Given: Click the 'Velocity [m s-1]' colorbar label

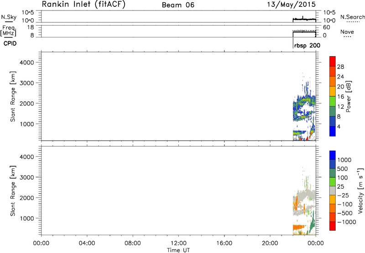Looking at the screenshot, I should (x=360, y=190).
